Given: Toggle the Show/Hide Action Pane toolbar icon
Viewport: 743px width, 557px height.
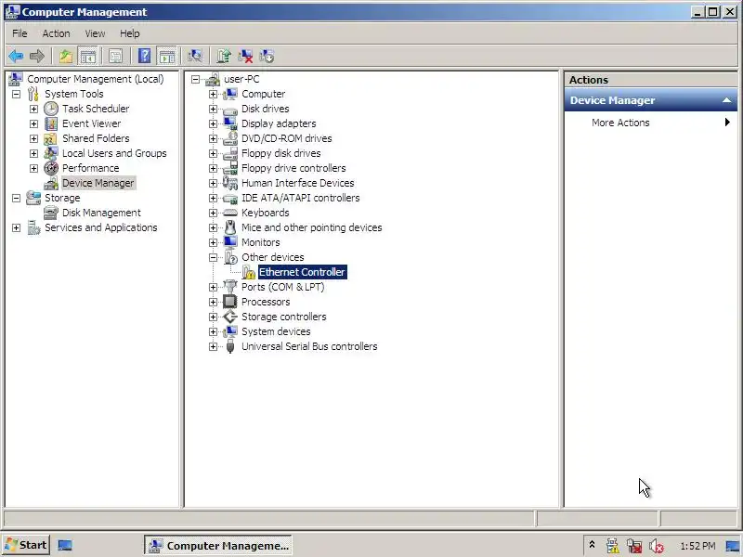Looking at the screenshot, I should point(167,57).
